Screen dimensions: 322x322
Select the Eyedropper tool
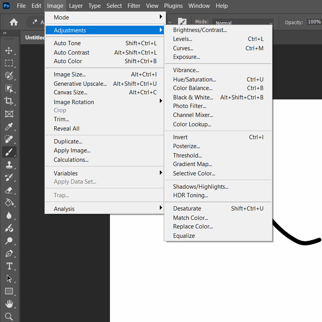[x=9, y=126]
